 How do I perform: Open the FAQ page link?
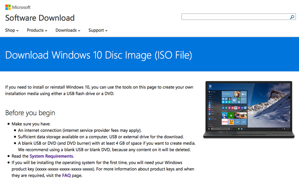click(67, 175)
